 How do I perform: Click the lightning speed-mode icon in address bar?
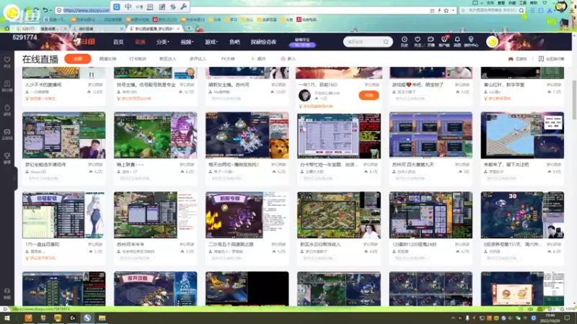click(439, 11)
